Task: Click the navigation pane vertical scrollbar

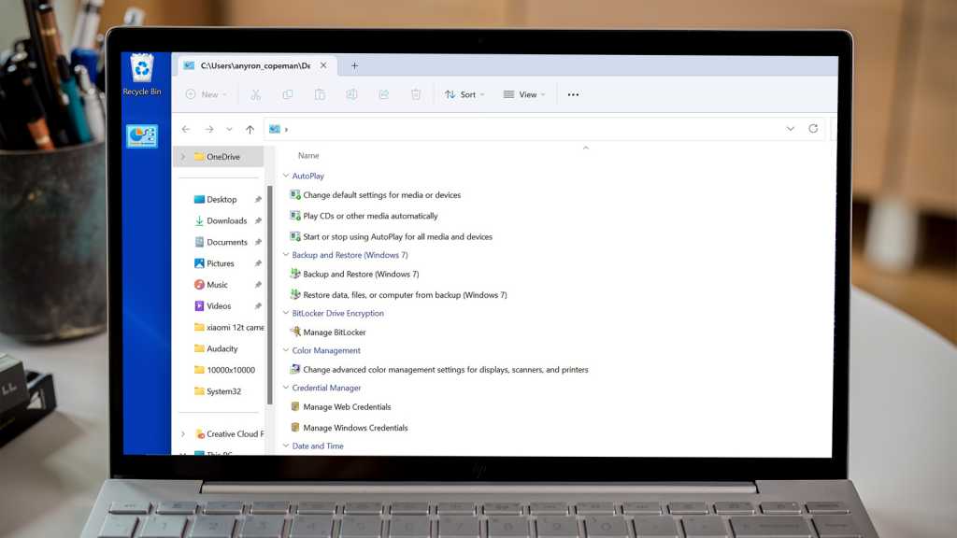Action: [270, 294]
